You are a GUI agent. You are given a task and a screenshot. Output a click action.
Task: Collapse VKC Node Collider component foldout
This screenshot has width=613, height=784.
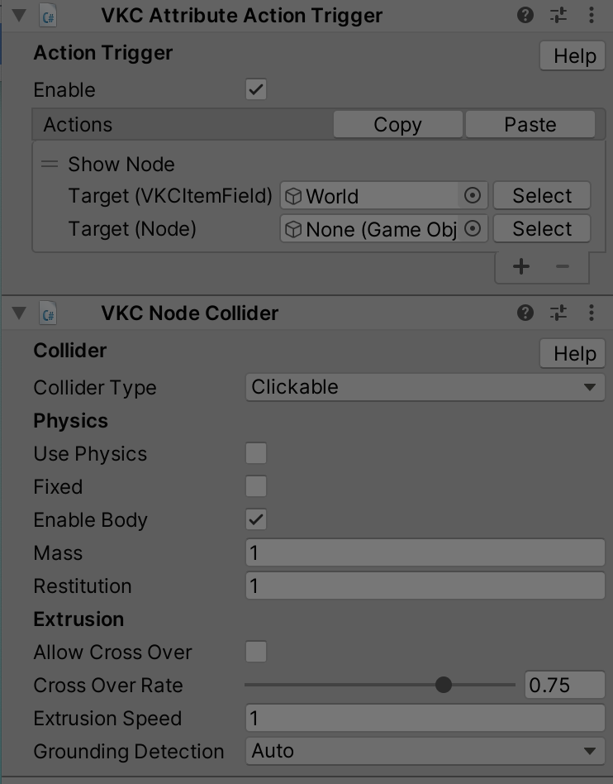[19, 313]
